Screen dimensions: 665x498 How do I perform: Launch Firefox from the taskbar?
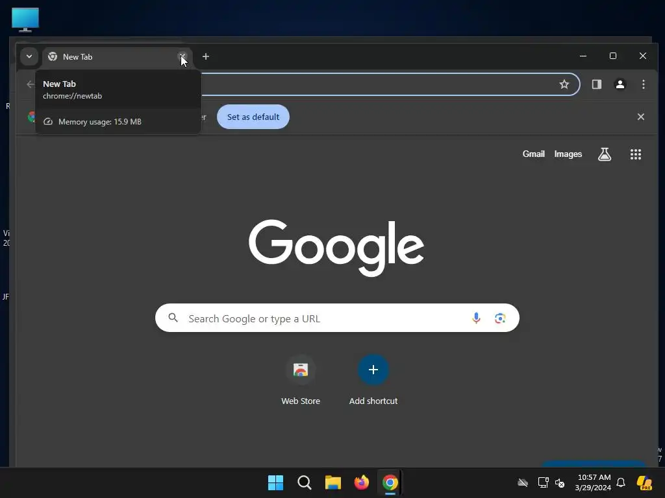(x=361, y=482)
